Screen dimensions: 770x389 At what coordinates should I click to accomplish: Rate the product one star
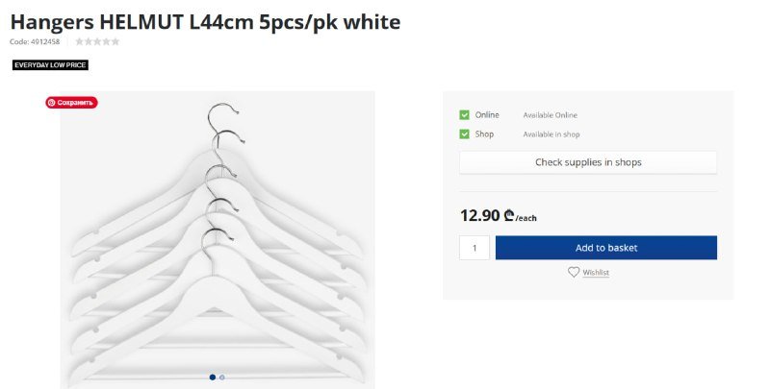79,41
